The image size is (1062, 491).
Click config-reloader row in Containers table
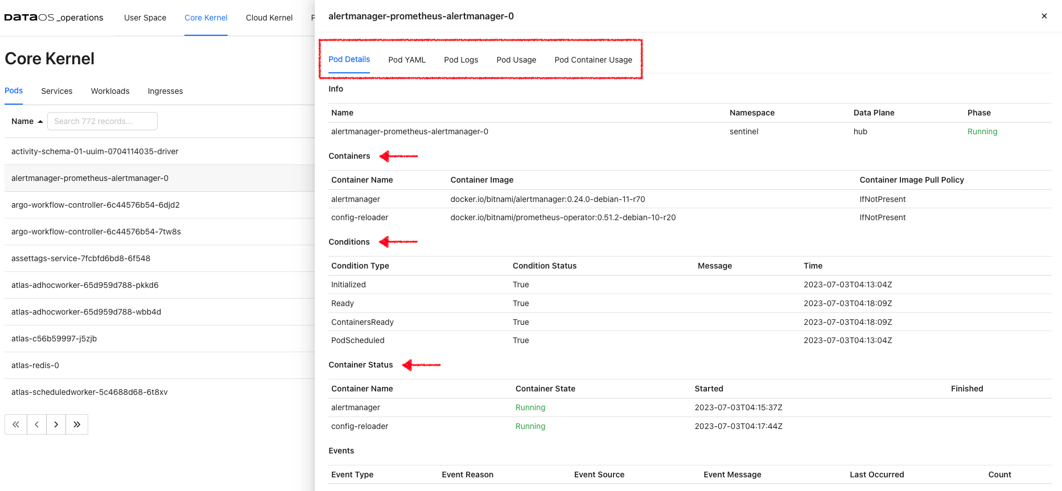[x=690, y=217]
